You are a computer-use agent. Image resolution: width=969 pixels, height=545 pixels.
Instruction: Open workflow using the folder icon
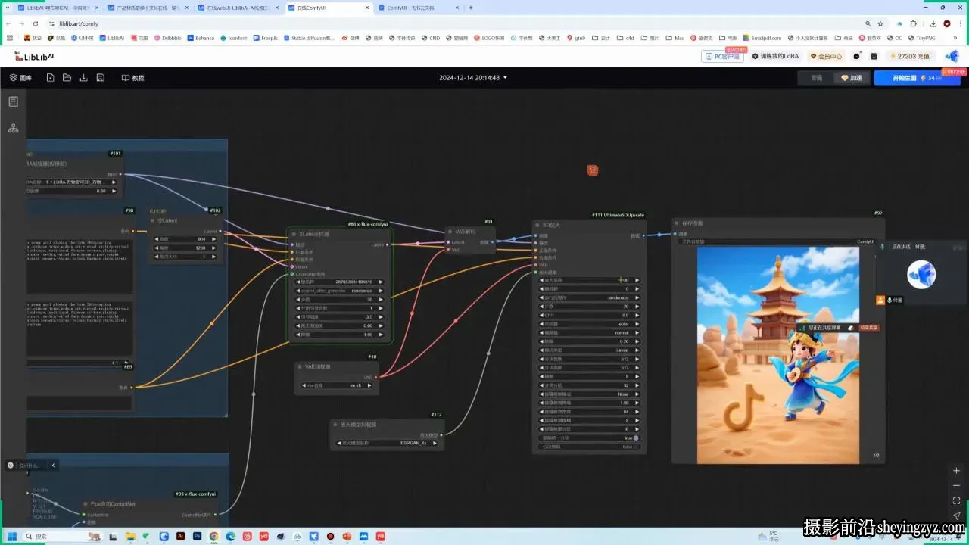(67, 78)
